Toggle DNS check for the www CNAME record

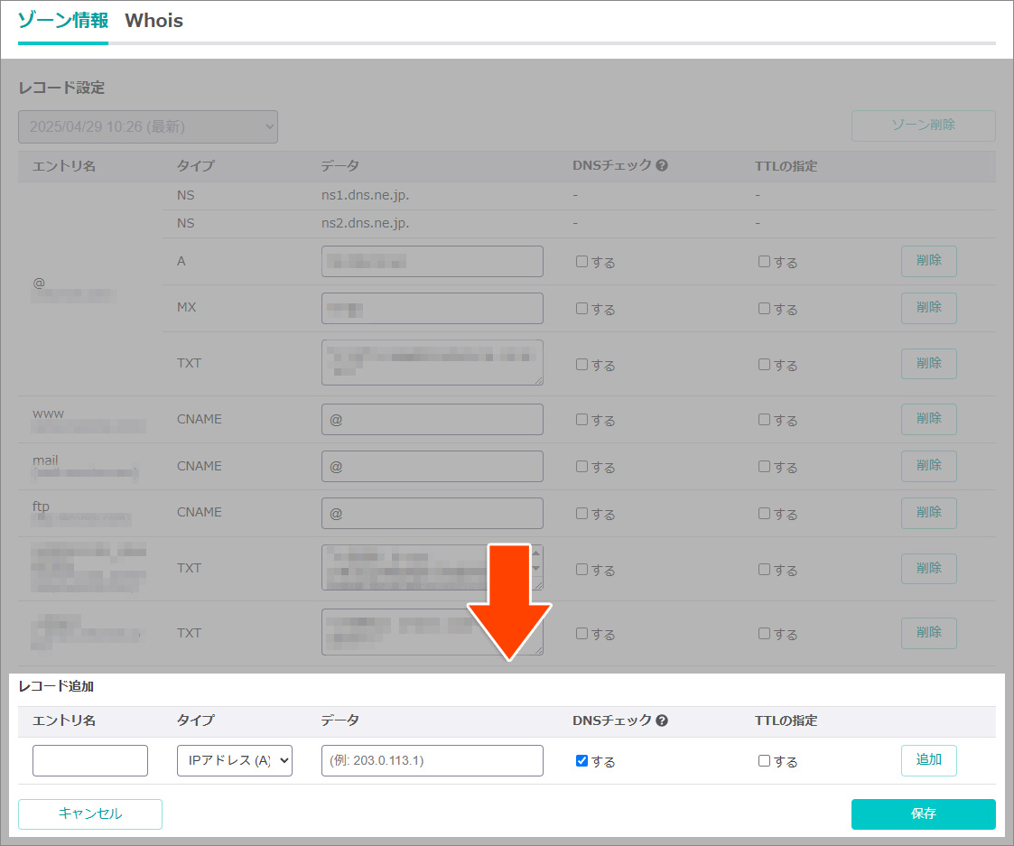582,420
